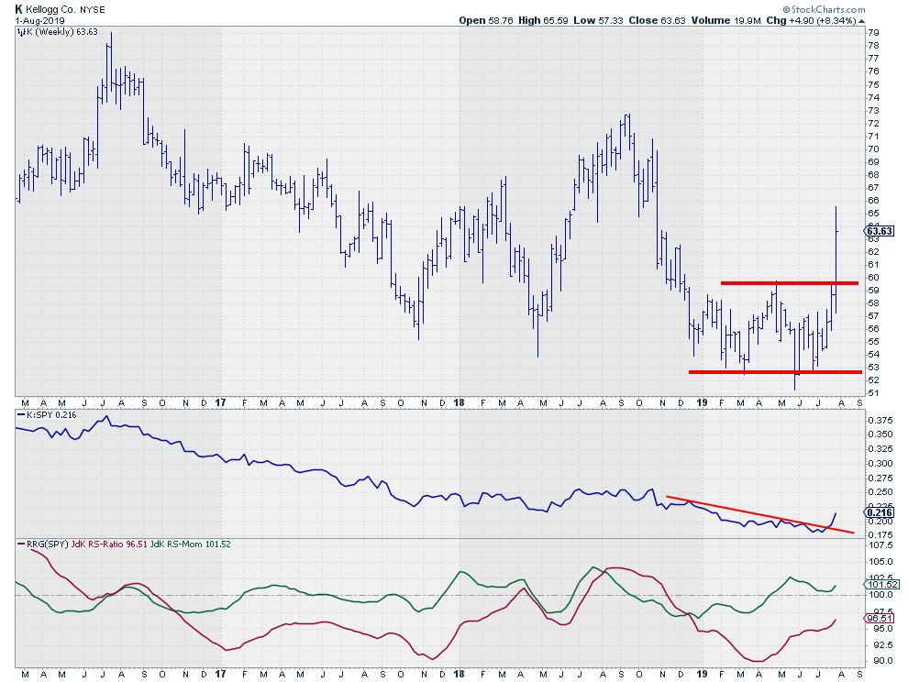Click the RRG(SPY) legend label
This screenshot has width=908, height=682.
[x=43, y=544]
